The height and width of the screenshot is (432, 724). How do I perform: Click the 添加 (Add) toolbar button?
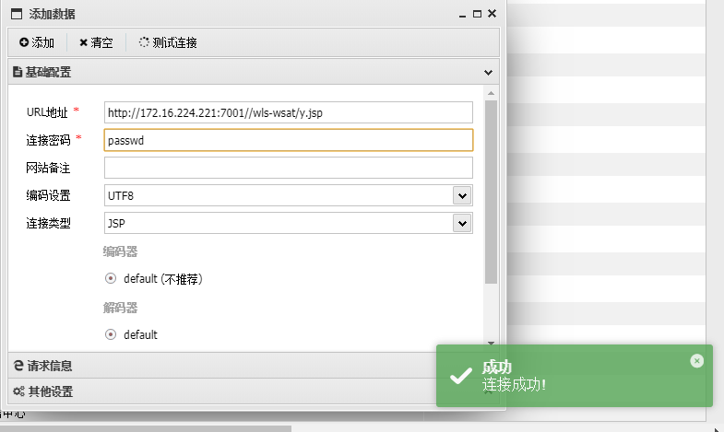pyautogui.click(x=37, y=42)
